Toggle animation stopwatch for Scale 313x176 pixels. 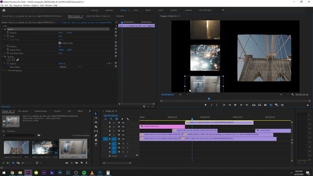[8, 36]
